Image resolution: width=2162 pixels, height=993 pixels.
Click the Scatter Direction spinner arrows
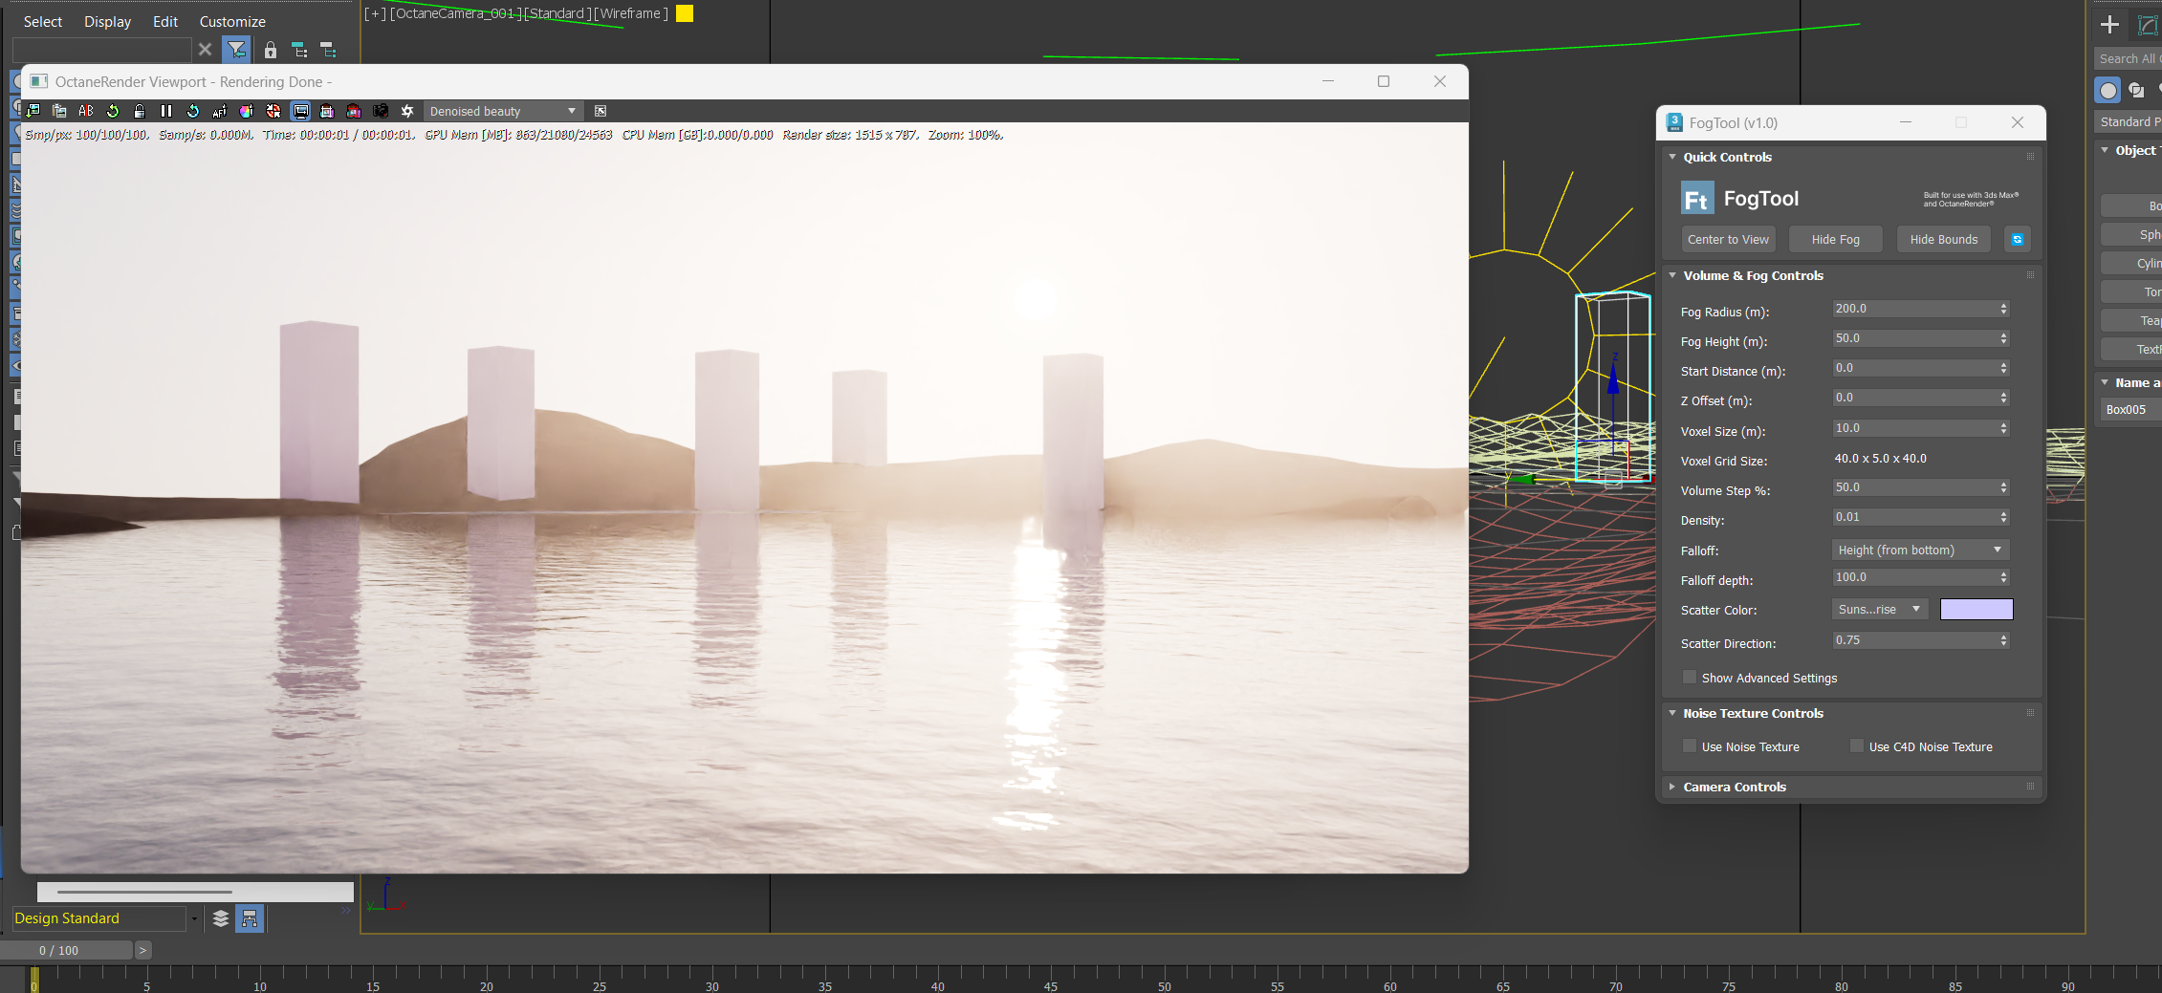(x=2004, y=640)
